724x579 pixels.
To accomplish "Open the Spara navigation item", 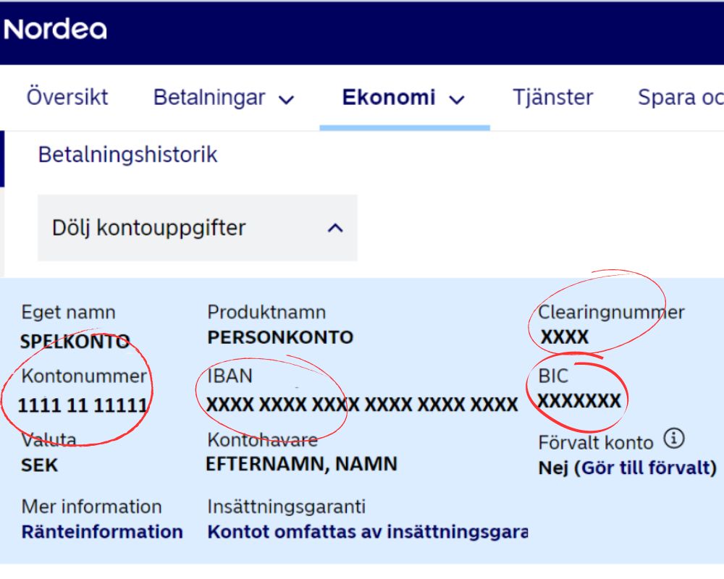I will [x=678, y=96].
